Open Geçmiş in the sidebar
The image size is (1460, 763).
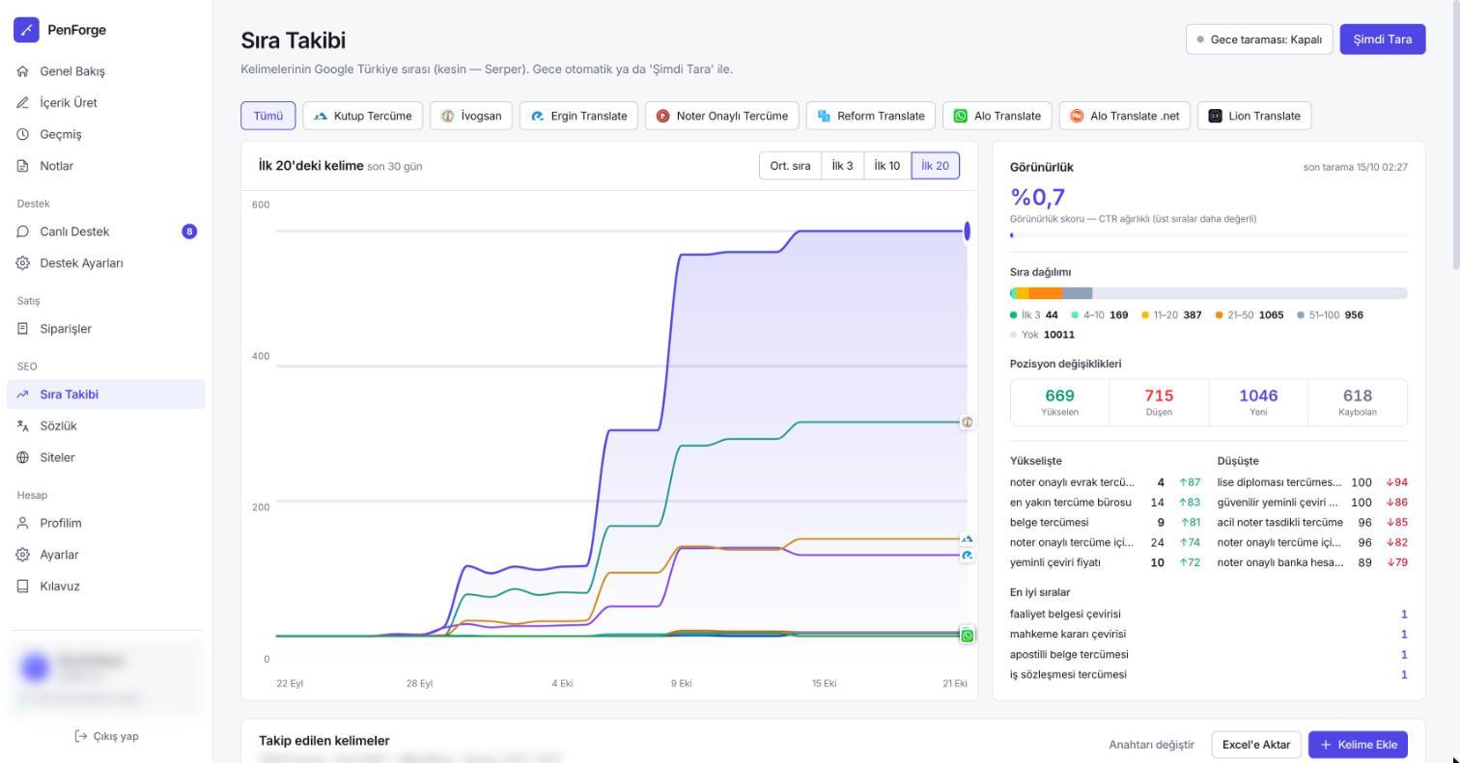[106, 134]
